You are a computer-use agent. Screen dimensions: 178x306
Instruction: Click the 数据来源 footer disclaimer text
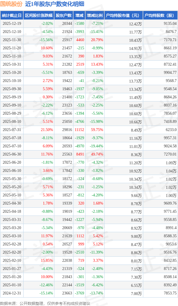pyautogui.click(x=45, y=303)
